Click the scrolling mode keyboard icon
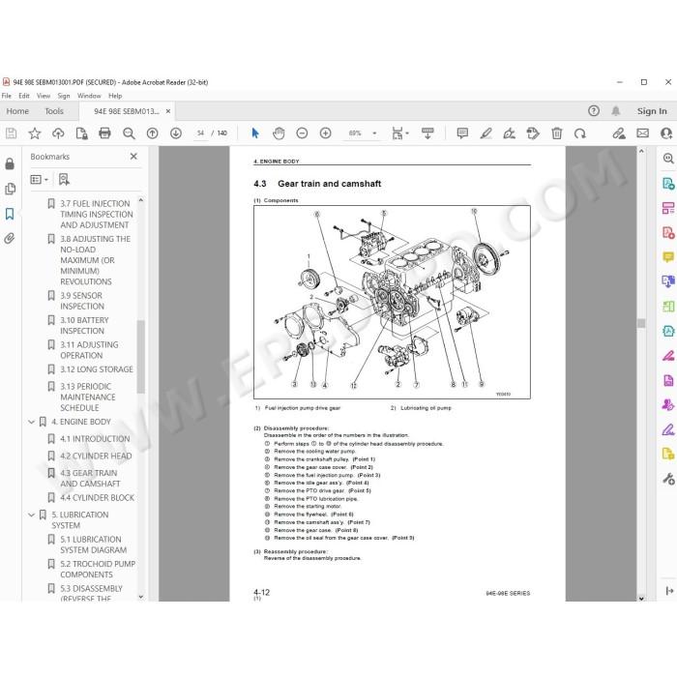677x677 pixels. 427,133
